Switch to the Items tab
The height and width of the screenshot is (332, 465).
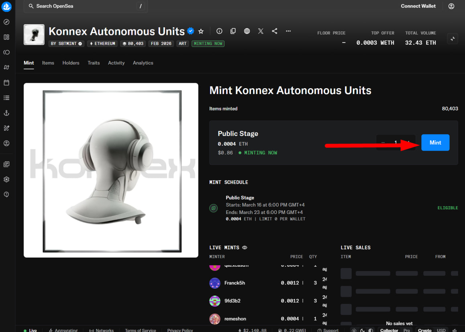[x=48, y=63]
